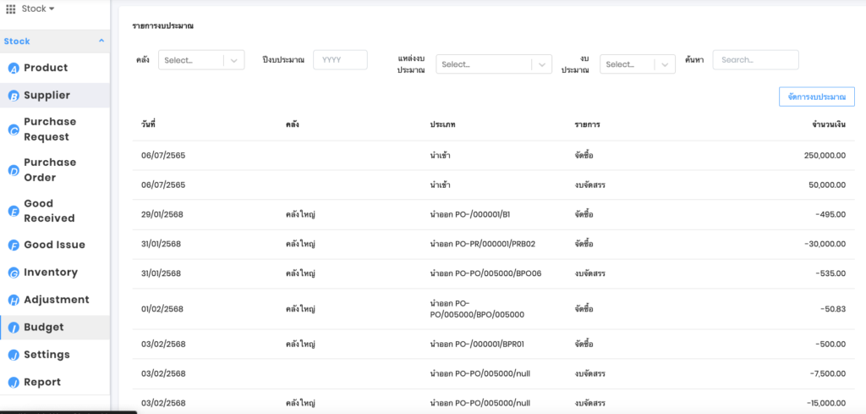Click the Purchase Order icon

tap(14, 170)
